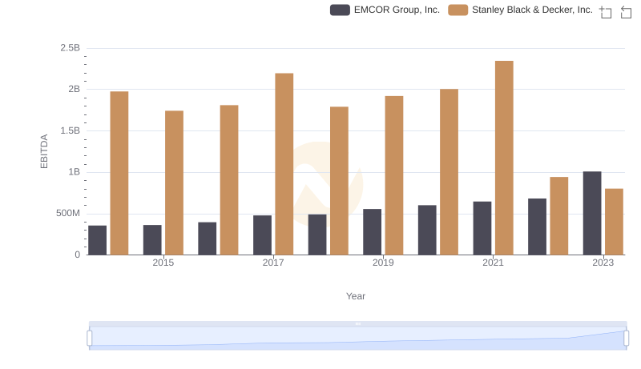Click the 500M y-axis label
Viewport: 641px width, 369px height.
point(68,213)
